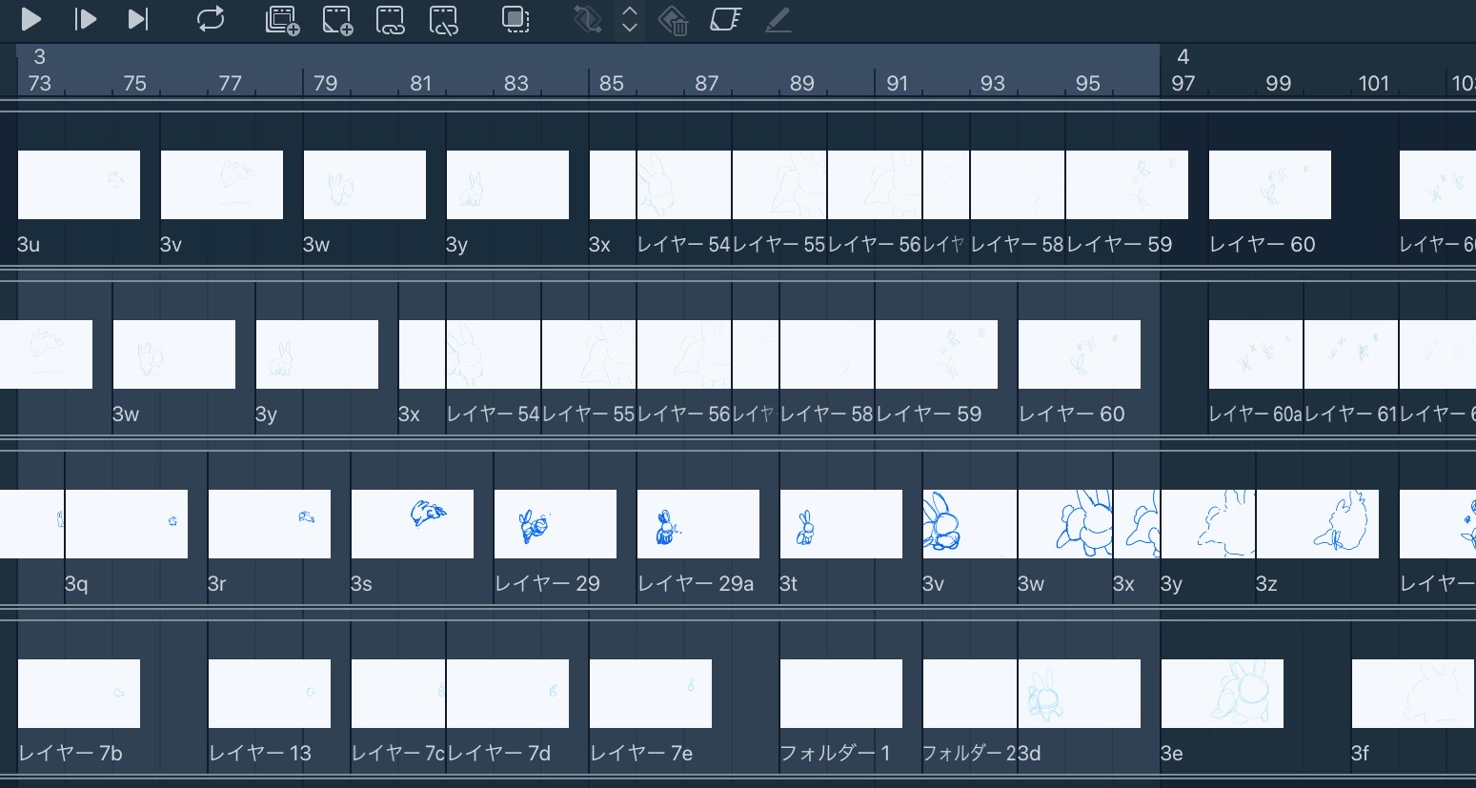The image size is (1476, 788).
Task: Select the cel thumbnail labeled 3r
Action: [270, 524]
